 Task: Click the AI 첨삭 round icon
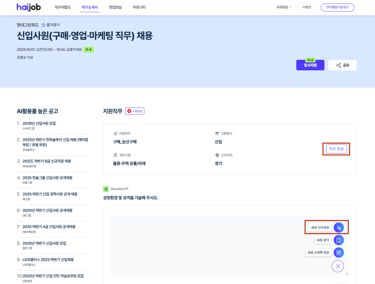339,240
